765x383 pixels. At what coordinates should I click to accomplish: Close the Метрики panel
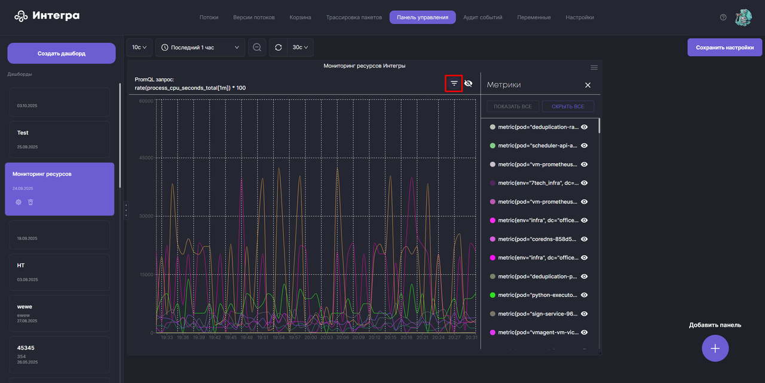pyautogui.click(x=587, y=85)
